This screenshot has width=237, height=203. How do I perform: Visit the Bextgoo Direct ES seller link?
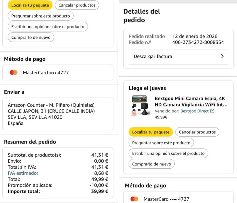[x=197, y=111]
